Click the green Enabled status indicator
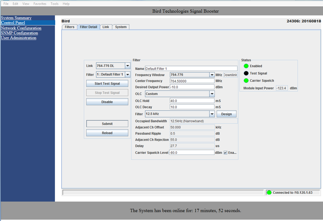323x221 pixels. [246, 66]
